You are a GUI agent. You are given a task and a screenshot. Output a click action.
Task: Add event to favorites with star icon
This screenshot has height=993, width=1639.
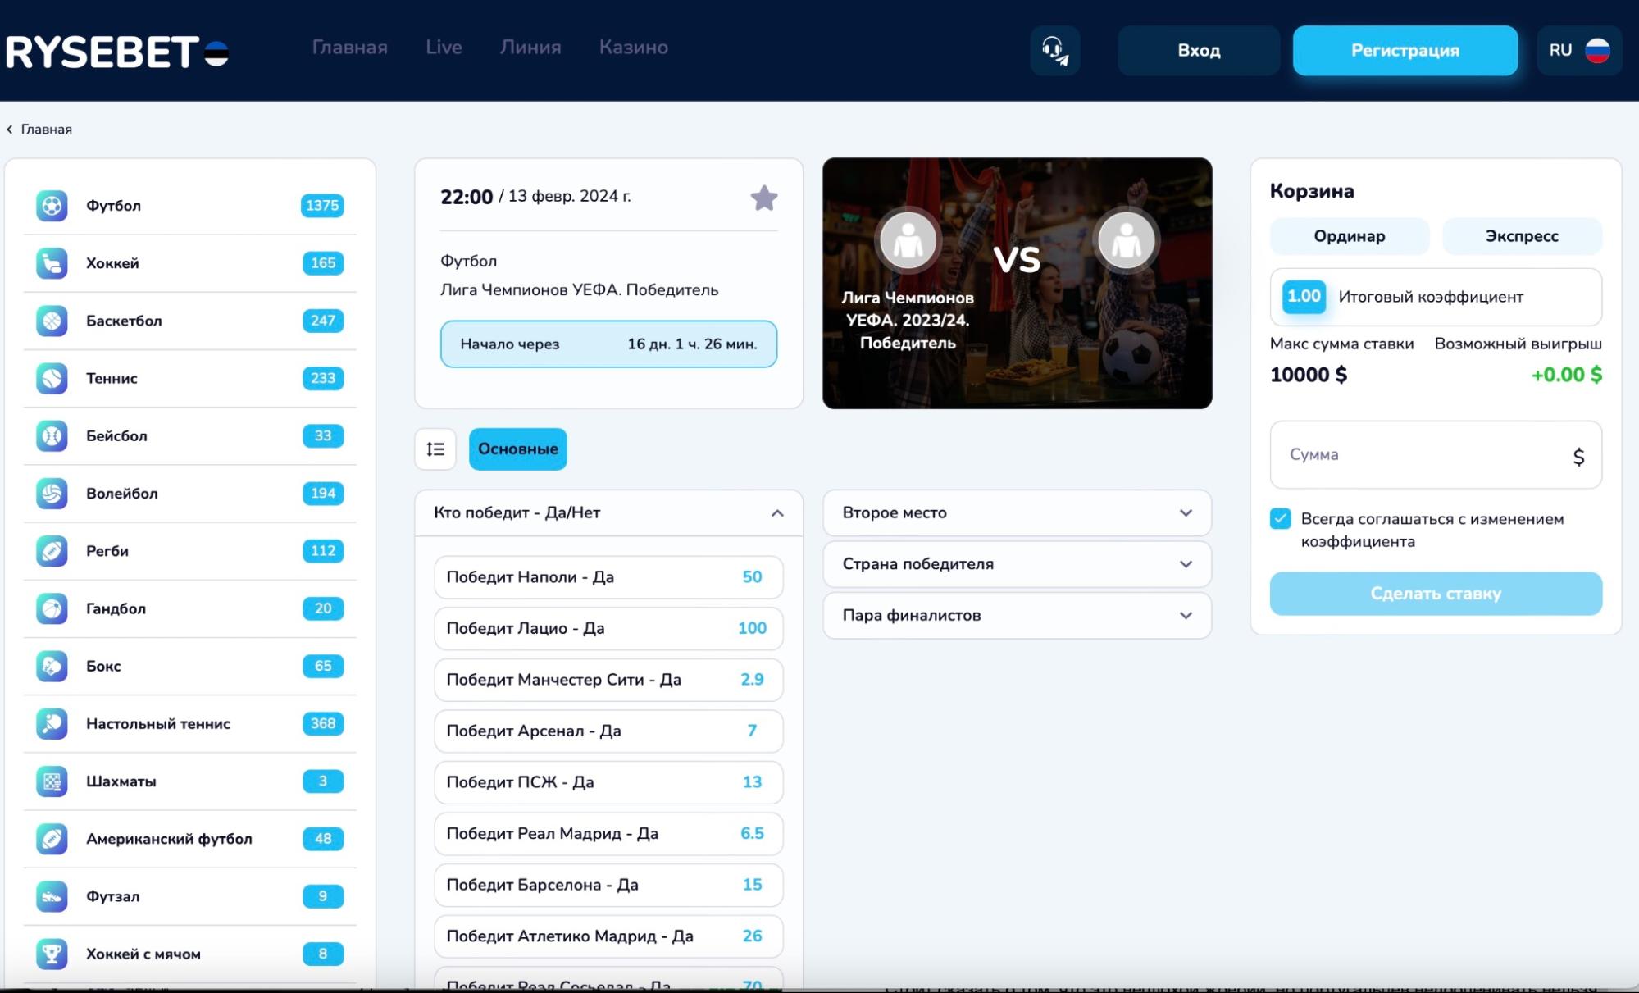763,198
